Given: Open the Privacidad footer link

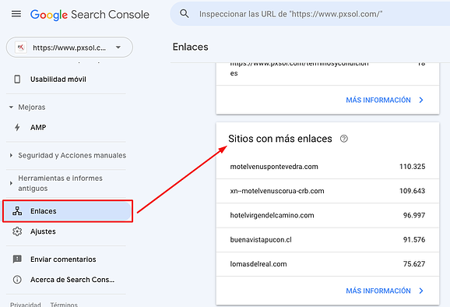Looking at the screenshot, I should click(26, 305).
